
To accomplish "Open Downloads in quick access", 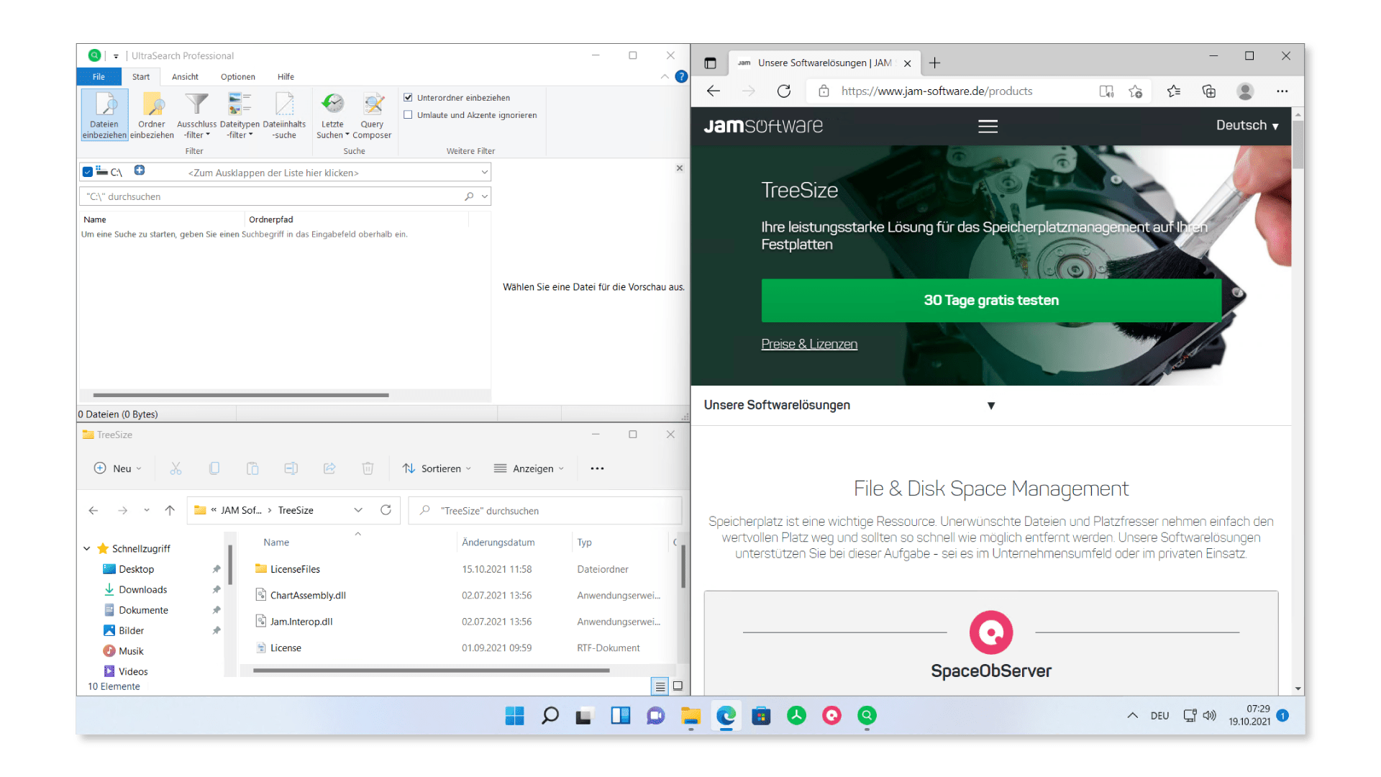I will (142, 589).
